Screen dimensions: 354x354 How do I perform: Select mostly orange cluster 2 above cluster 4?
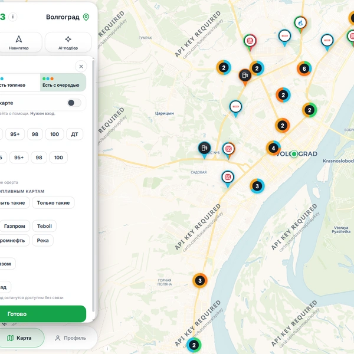click(x=283, y=126)
